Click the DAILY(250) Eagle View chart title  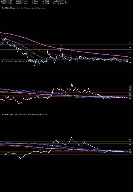(23, 8)
